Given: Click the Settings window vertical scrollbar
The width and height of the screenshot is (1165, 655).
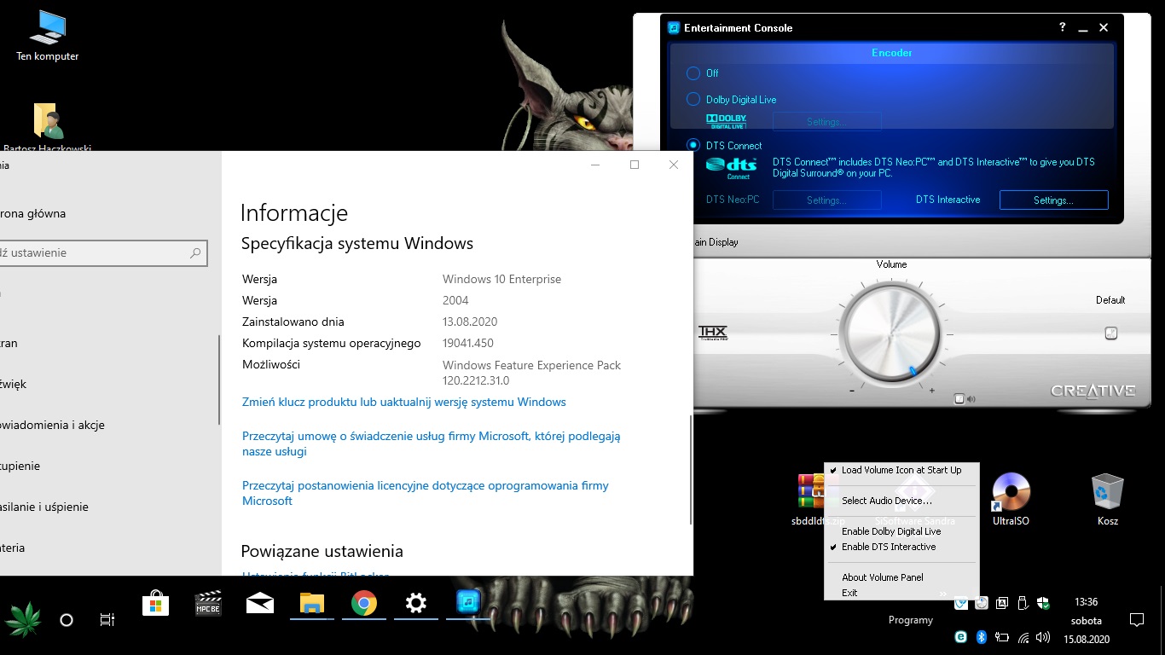Looking at the screenshot, I should pyautogui.click(x=691, y=469).
